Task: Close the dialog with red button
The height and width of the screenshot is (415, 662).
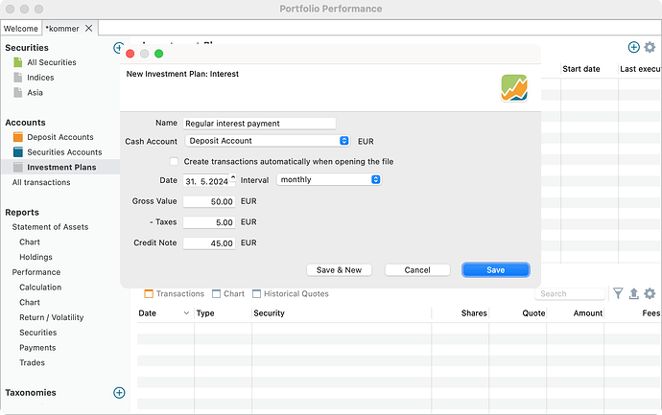Action: (x=130, y=54)
